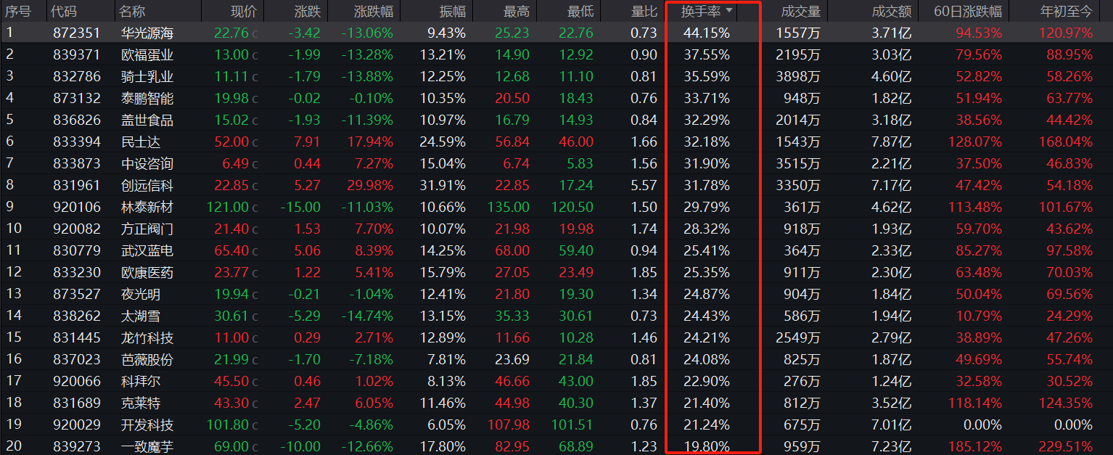
Task: Select the 中设咨询 stock name
Action: tap(147, 163)
